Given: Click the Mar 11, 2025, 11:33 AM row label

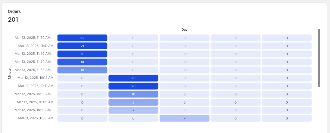Looking at the screenshot, I should (x=36, y=118).
